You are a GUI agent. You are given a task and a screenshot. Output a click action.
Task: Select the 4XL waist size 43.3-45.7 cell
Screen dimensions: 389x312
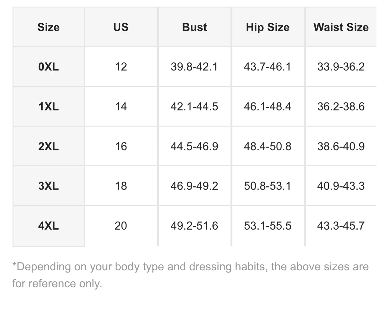tap(341, 226)
